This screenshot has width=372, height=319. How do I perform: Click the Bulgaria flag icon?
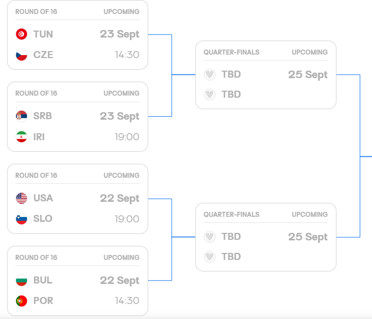pyautogui.click(x=22, y=280)
